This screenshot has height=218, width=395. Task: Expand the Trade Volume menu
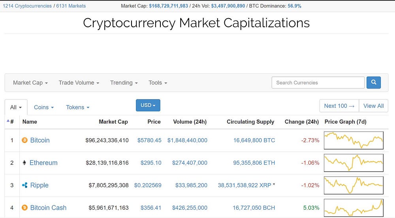(79, 83)
